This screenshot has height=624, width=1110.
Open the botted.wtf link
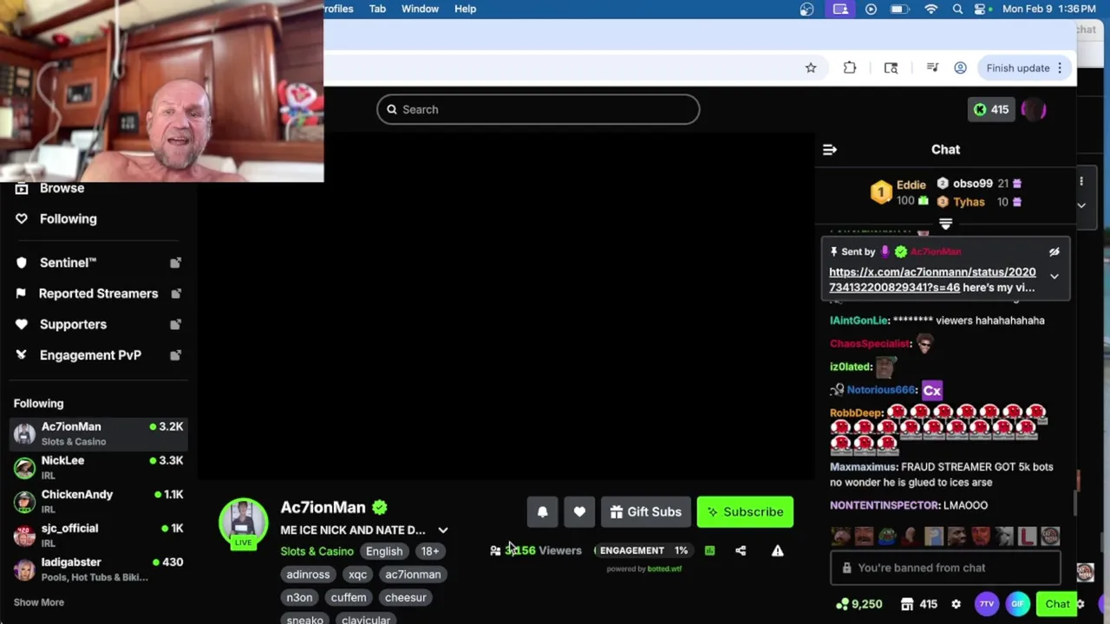[x=664, y=569]
